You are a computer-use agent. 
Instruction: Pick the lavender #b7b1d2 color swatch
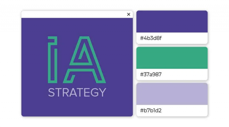[172, 94]
